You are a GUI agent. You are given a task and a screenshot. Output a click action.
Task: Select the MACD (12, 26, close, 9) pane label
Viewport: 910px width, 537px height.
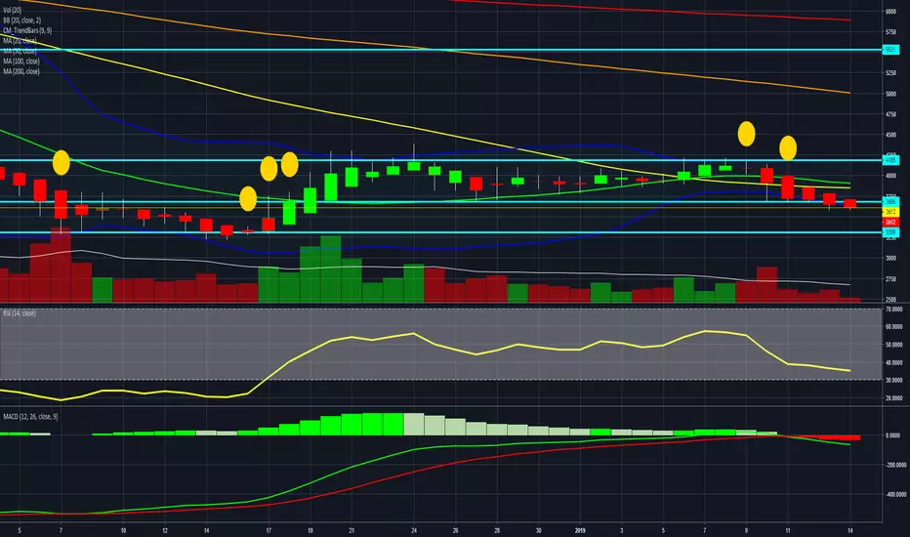tap(30, 416)
